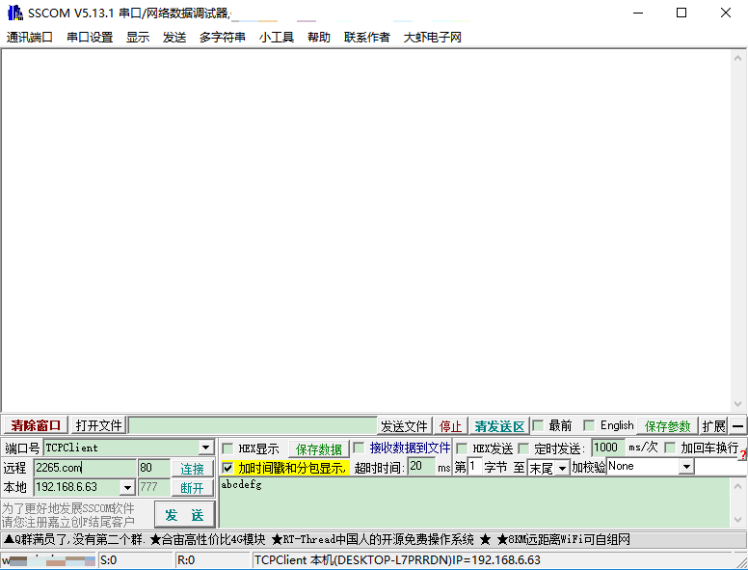Open the 小工具 menu
The image size is (748, 570).
pos(277,38)
